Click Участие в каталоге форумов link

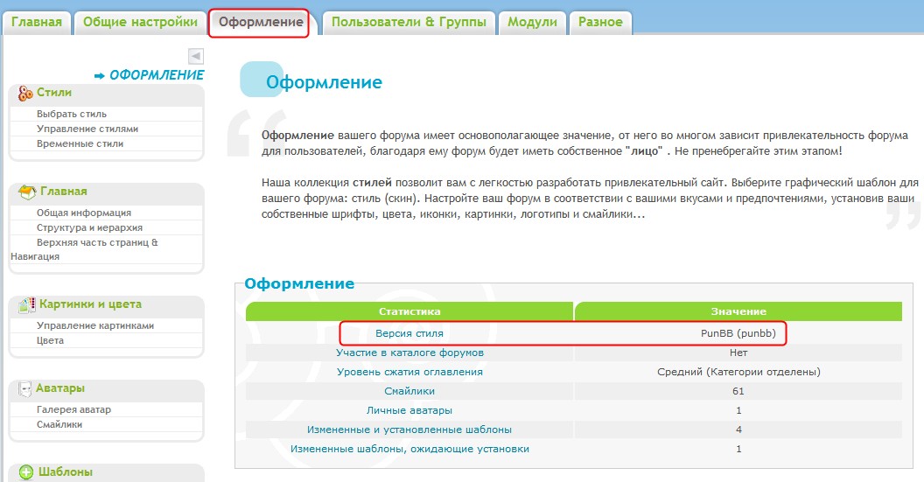(409, 353)
